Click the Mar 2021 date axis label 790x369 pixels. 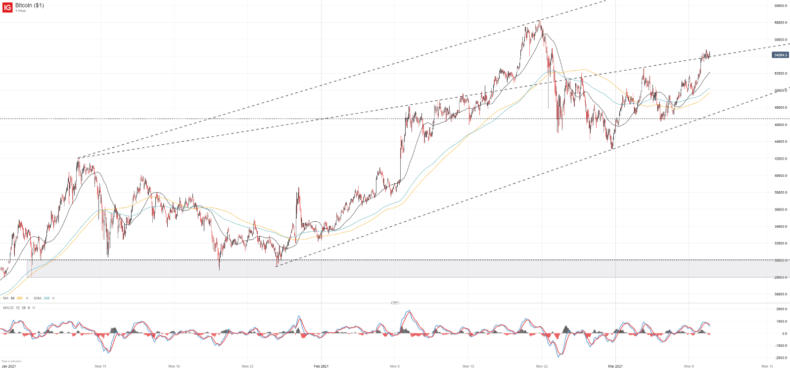(615, 366)
